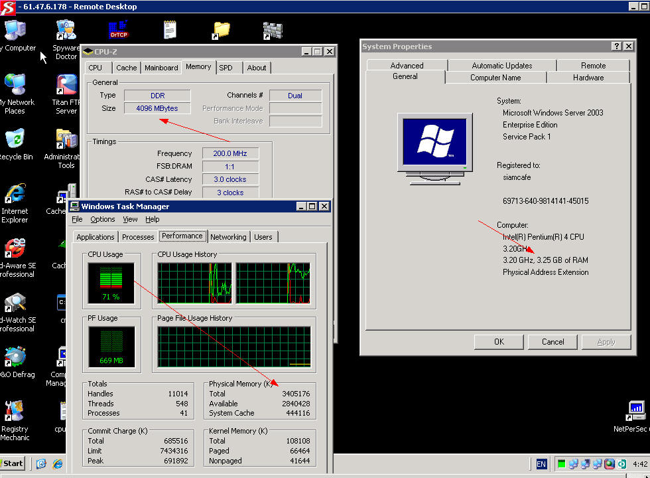Click Show Desktop quick launch icon

(41, 464)
